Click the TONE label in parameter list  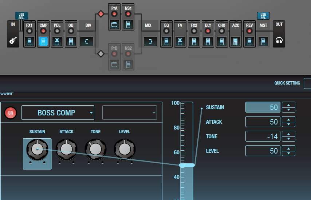[x=212, y=136]
